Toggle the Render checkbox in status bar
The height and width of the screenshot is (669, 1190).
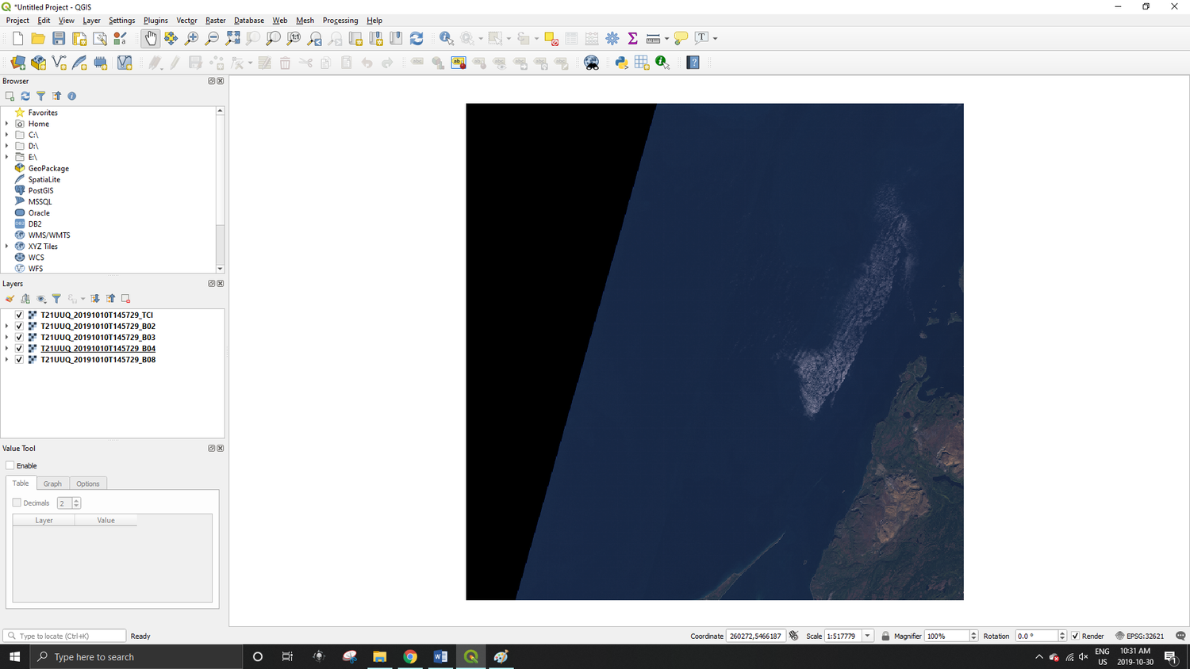tap(1076, 635)
